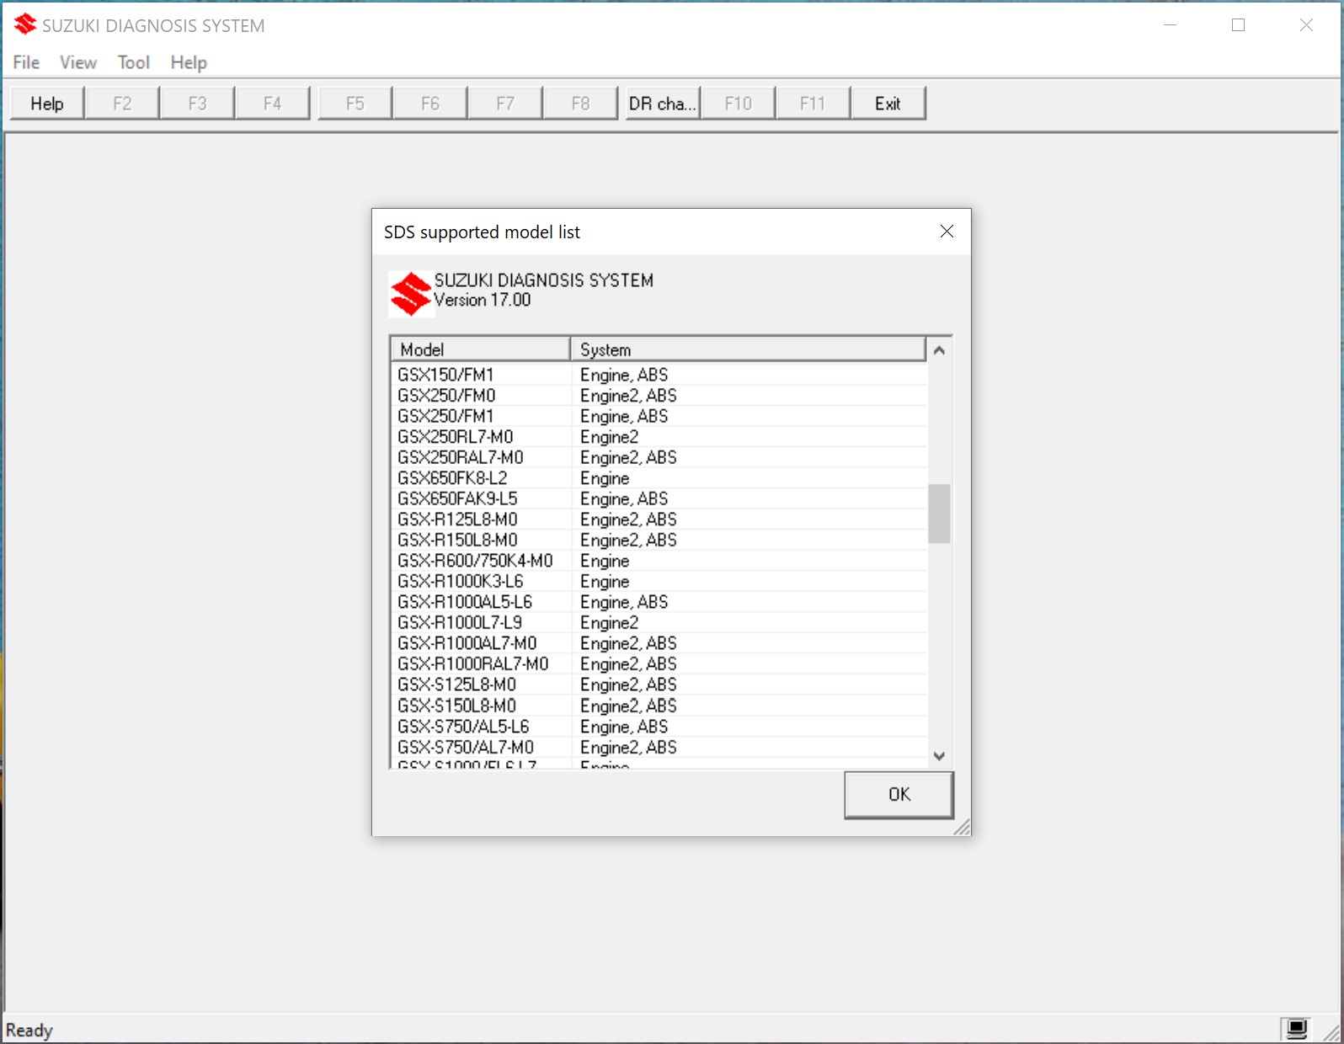Viewport: 1344px width, 1044px height.
Task: Select the GSX250RAL7-M0 row
Action: [659, 457]
